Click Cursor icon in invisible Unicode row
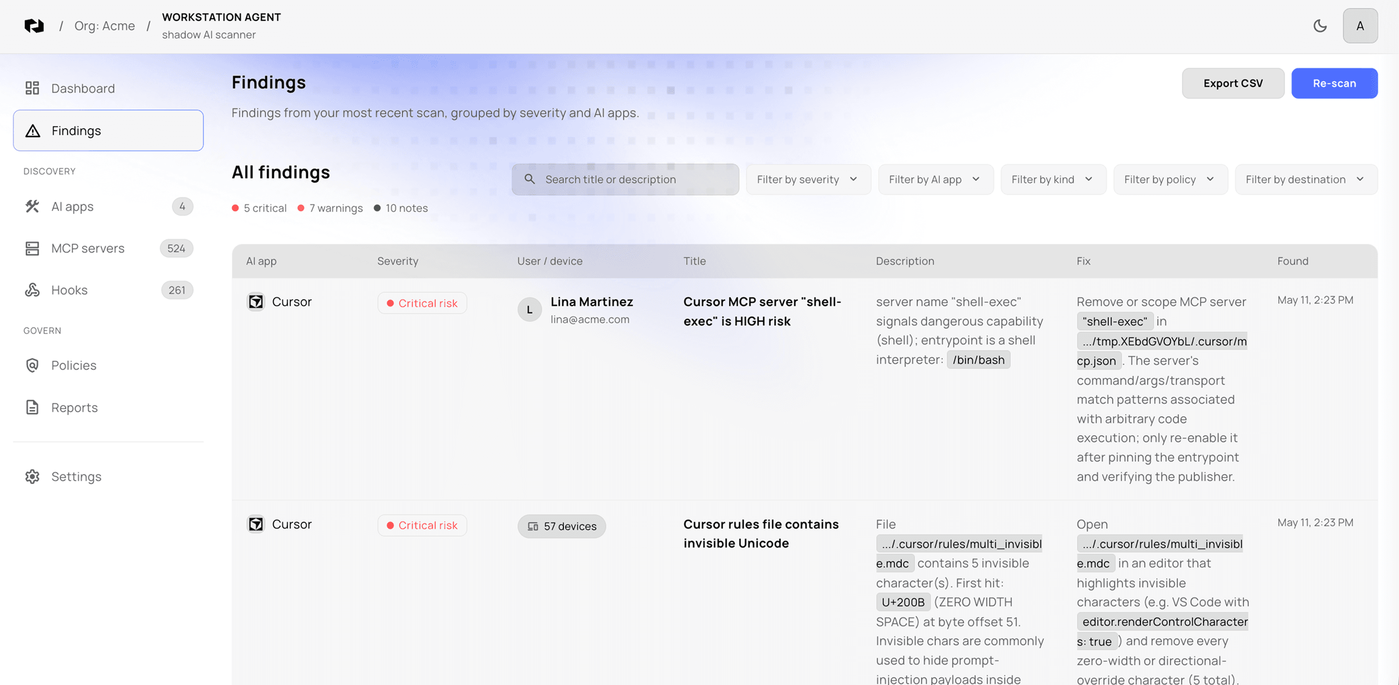 256,524
